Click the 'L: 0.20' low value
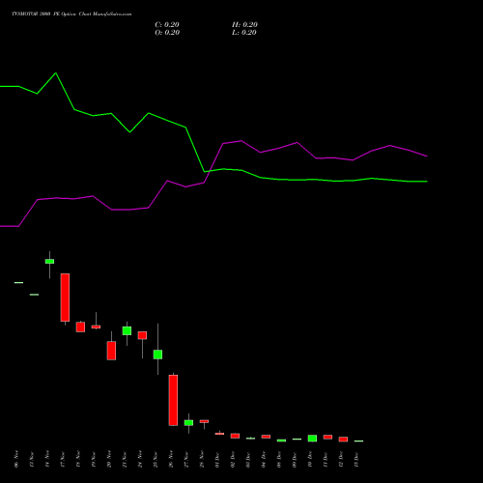 pyautogui.click(x=244, y=33)
